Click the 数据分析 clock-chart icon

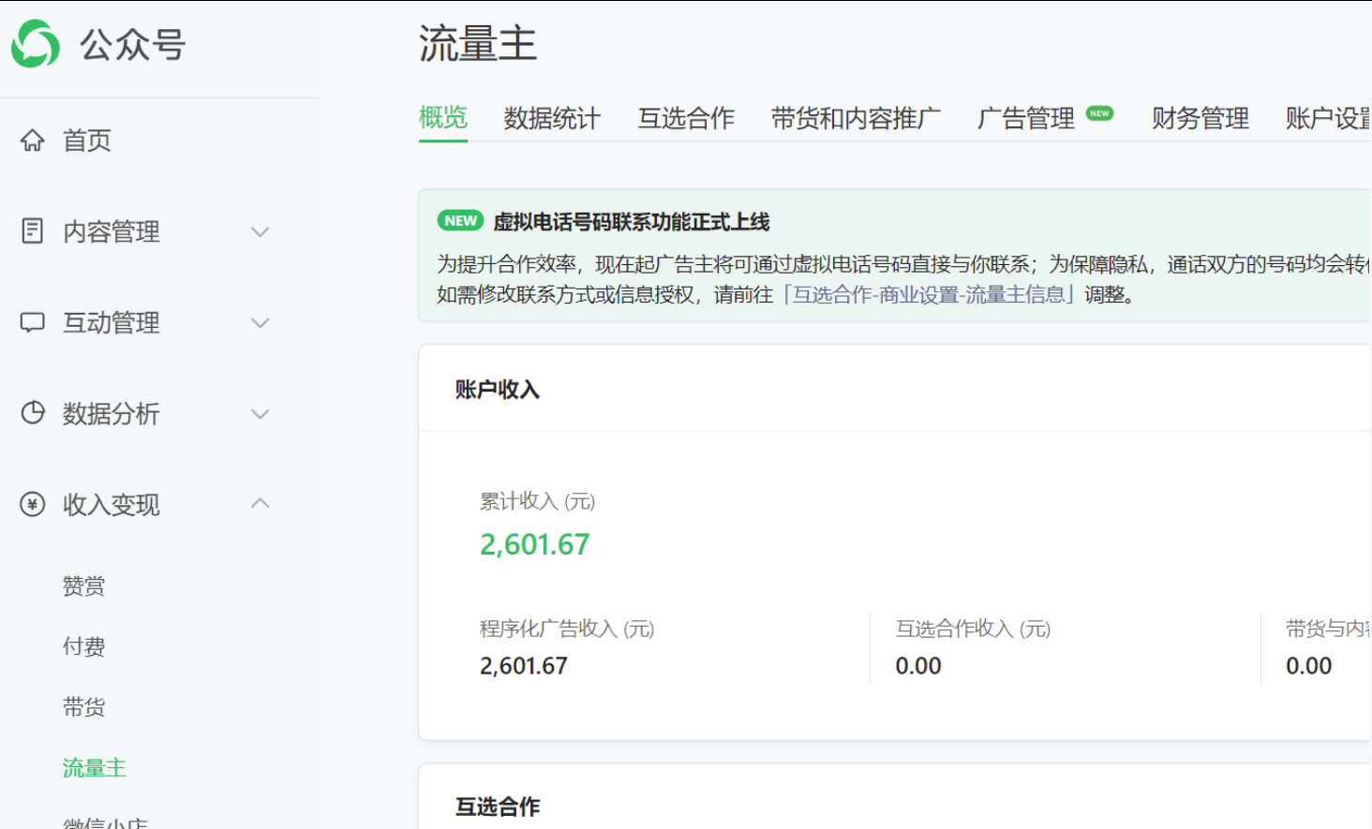[x=34, y=413]
